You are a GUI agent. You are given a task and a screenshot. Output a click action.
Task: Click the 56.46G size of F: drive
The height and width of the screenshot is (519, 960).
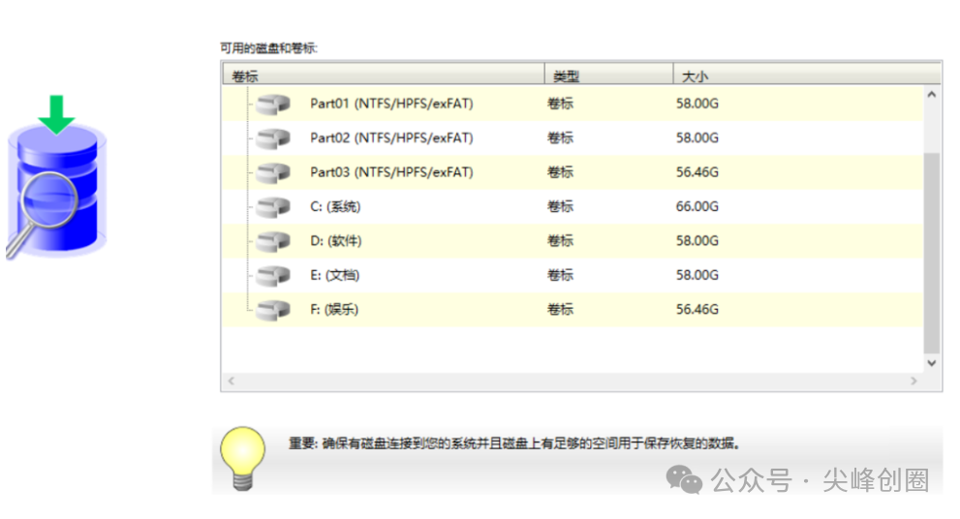click(x=697, y=310)
